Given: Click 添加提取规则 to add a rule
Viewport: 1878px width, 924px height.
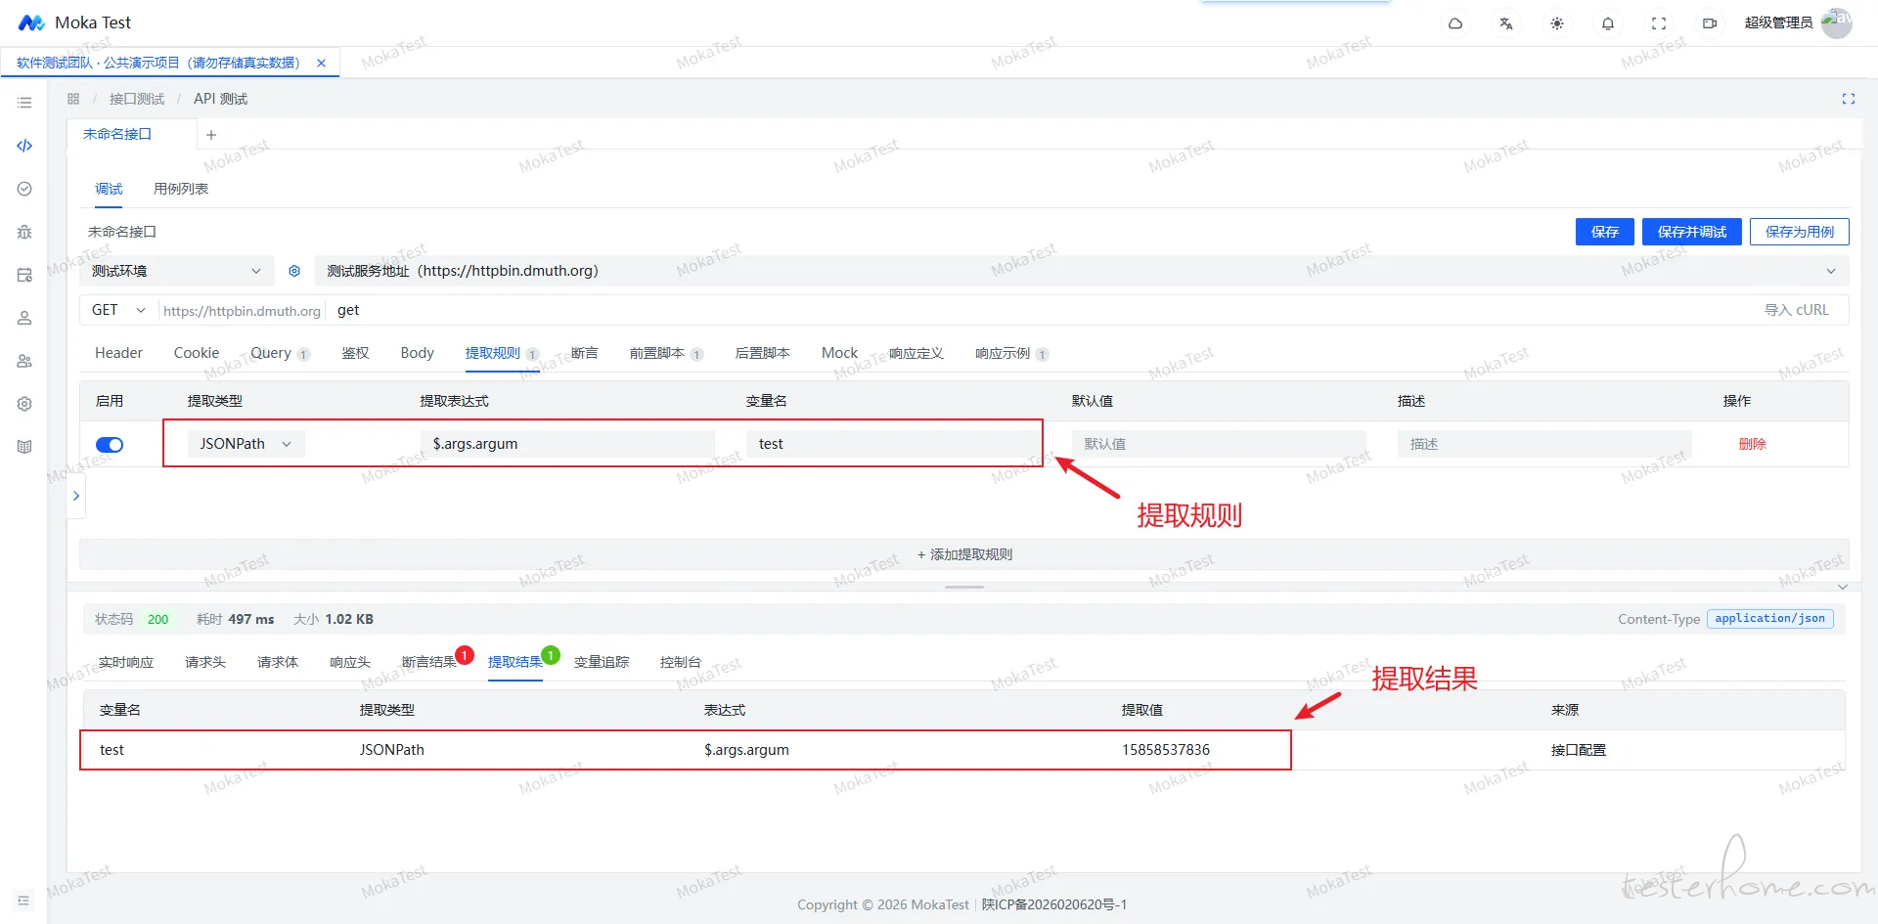Looking at the screenshot, I should coord(964,554).
